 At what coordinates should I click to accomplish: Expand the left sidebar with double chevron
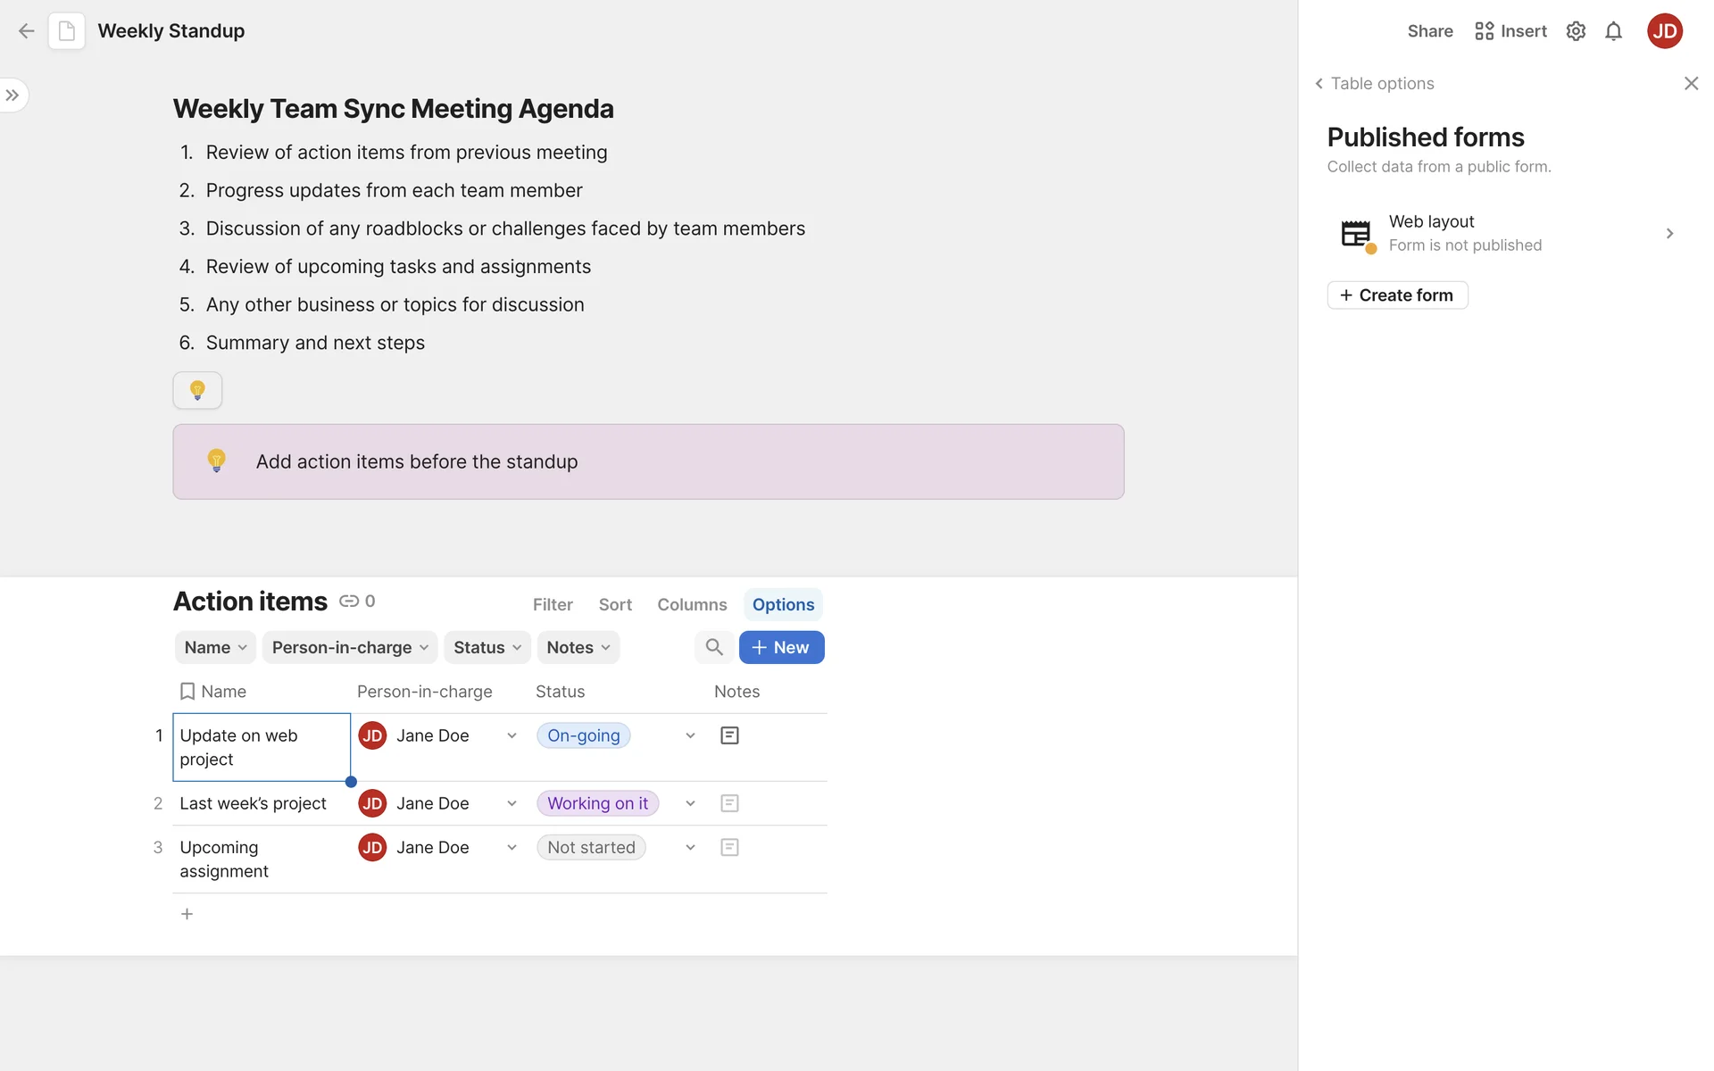[12, 95]
